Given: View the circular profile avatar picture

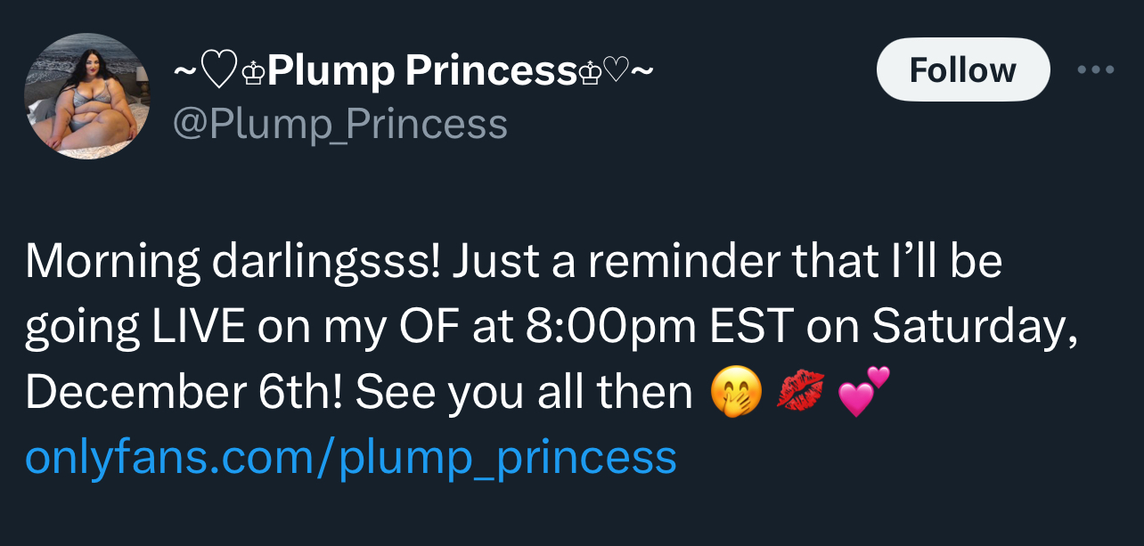Looking at the screenshot, I should (86, 96).
